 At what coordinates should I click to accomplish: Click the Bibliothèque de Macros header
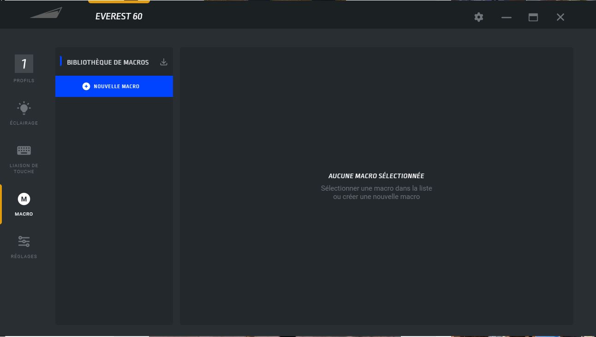pos(108,62)
